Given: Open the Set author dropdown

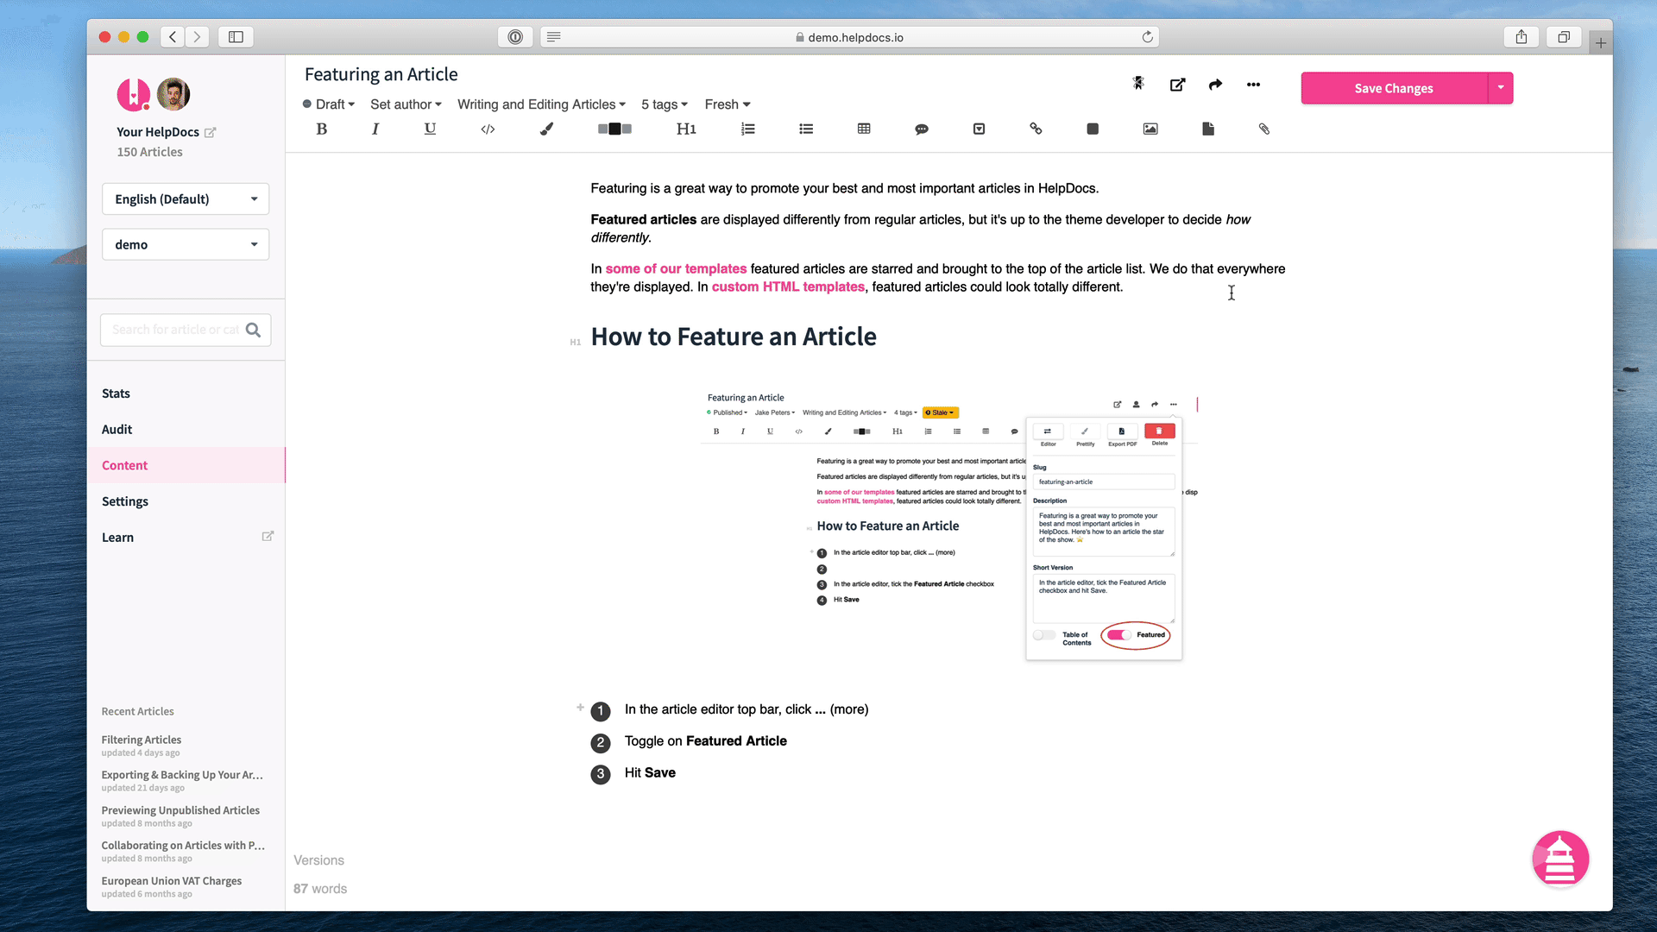Looking at the screenshot, I should click(406, 104).
